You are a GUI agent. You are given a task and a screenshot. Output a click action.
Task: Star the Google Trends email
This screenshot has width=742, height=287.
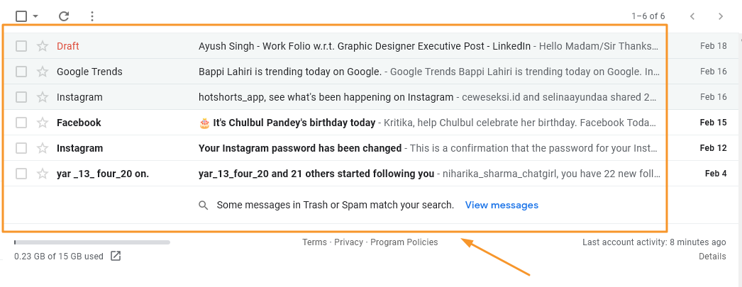43,72
